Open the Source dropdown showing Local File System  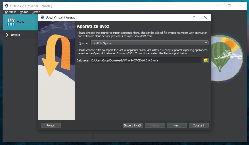click(149, 43)
